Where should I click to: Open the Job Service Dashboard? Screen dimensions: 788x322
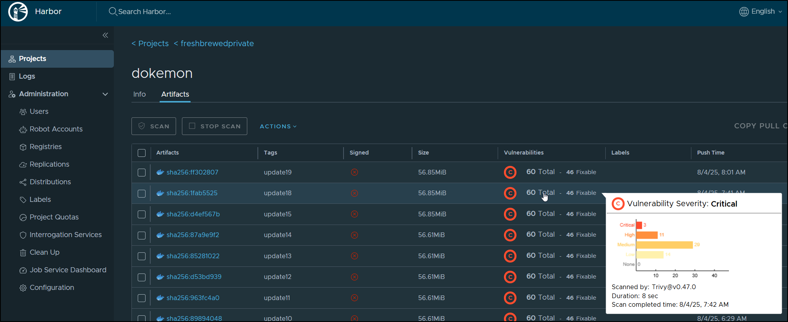(x=68, y=270)
